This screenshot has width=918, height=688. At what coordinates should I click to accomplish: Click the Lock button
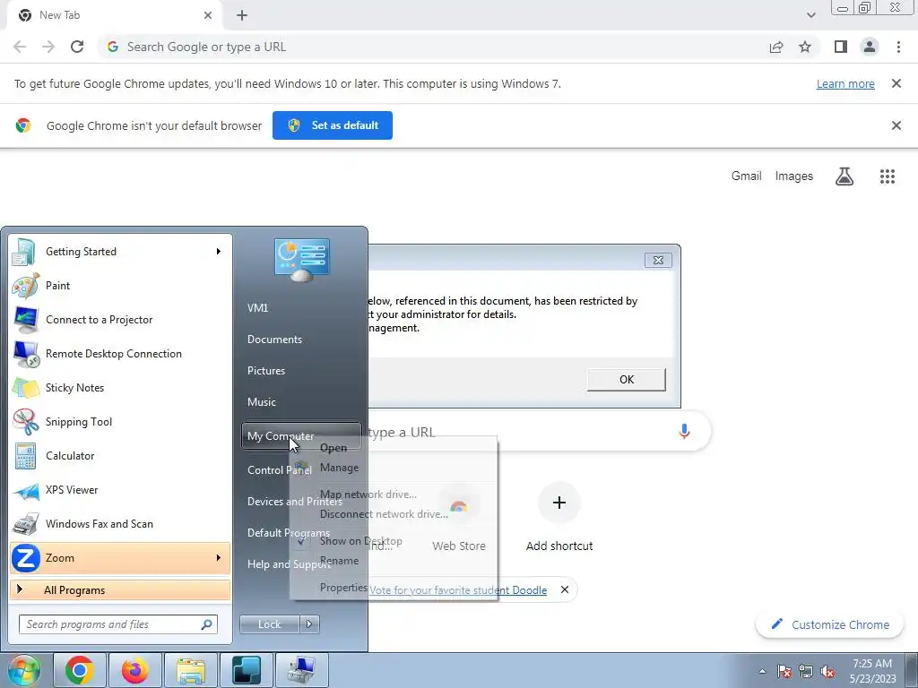269,624
